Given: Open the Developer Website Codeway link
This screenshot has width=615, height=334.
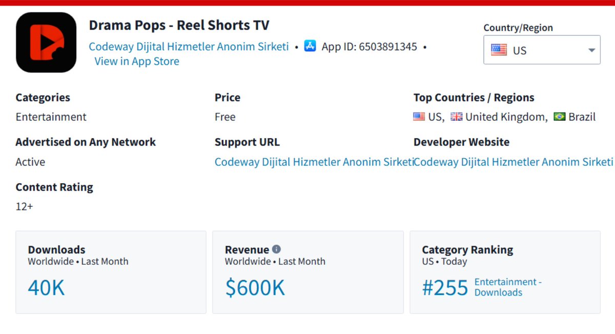Looking at the screenshot, I should click(513, 162).
